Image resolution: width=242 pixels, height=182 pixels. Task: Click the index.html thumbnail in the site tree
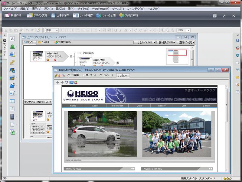[x=38, y=56]
